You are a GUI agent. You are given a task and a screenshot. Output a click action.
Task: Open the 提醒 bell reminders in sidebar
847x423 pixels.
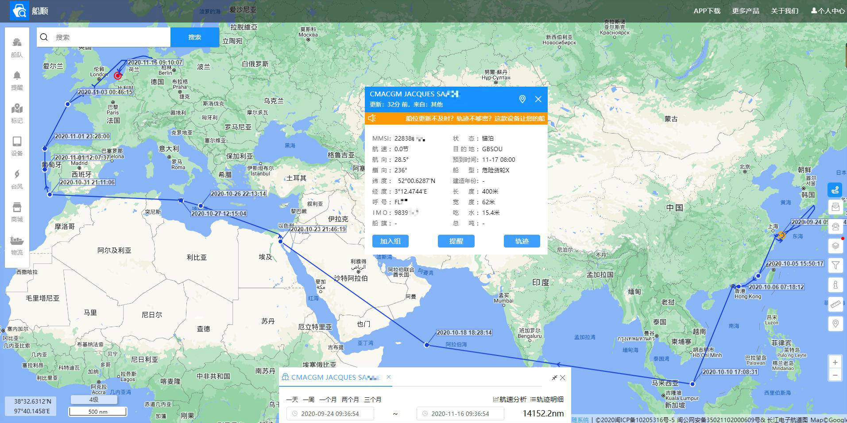(x=17, y=81)
